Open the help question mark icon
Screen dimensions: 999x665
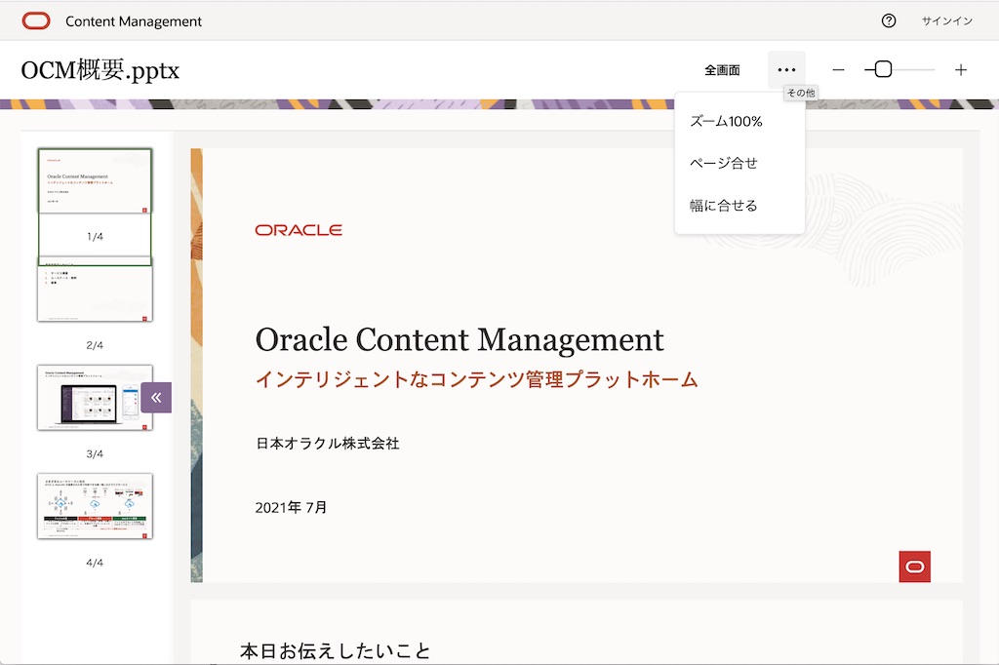pos(888,20)
